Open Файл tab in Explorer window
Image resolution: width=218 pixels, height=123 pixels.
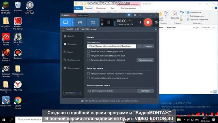coord(78,8)
